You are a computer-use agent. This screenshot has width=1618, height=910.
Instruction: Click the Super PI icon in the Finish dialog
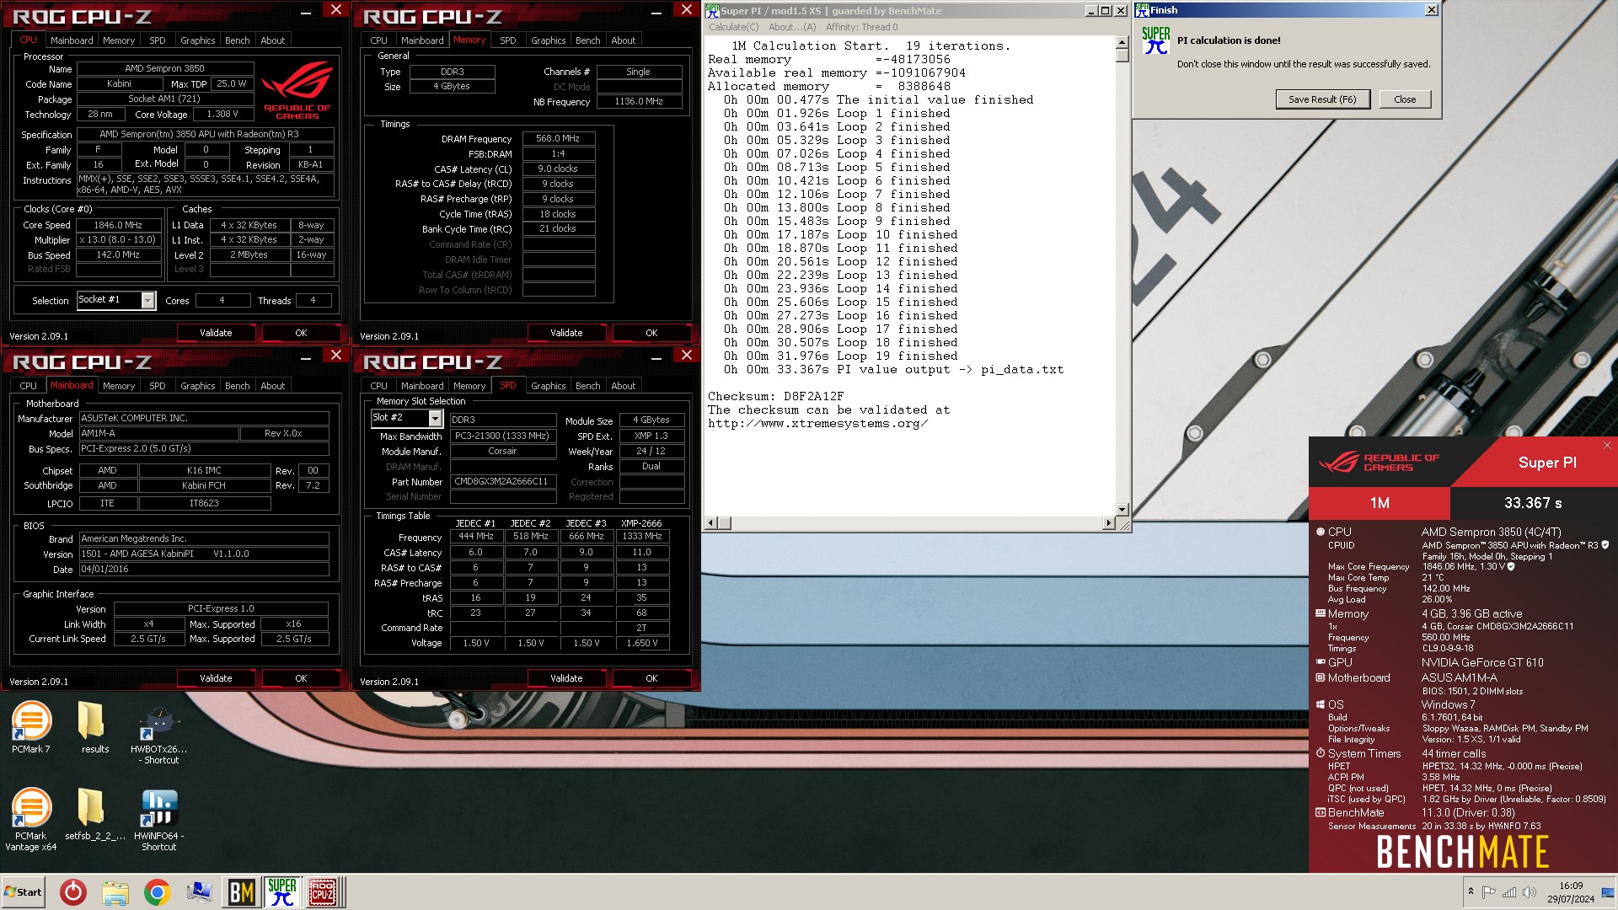click(1155, 40)
